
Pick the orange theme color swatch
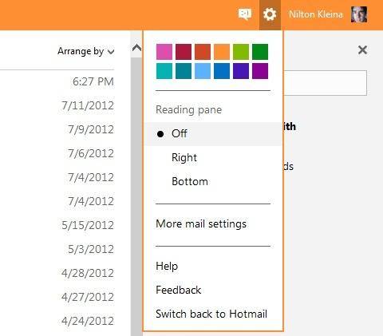pyautogui.click(x=222, y=52)
